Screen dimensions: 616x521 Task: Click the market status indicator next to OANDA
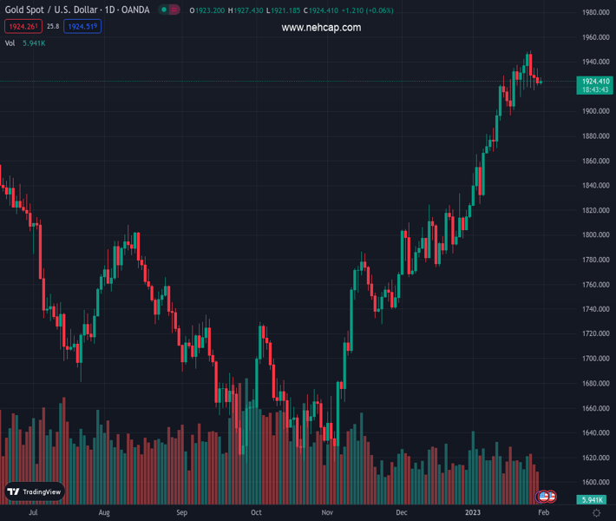tap(164, 10)
